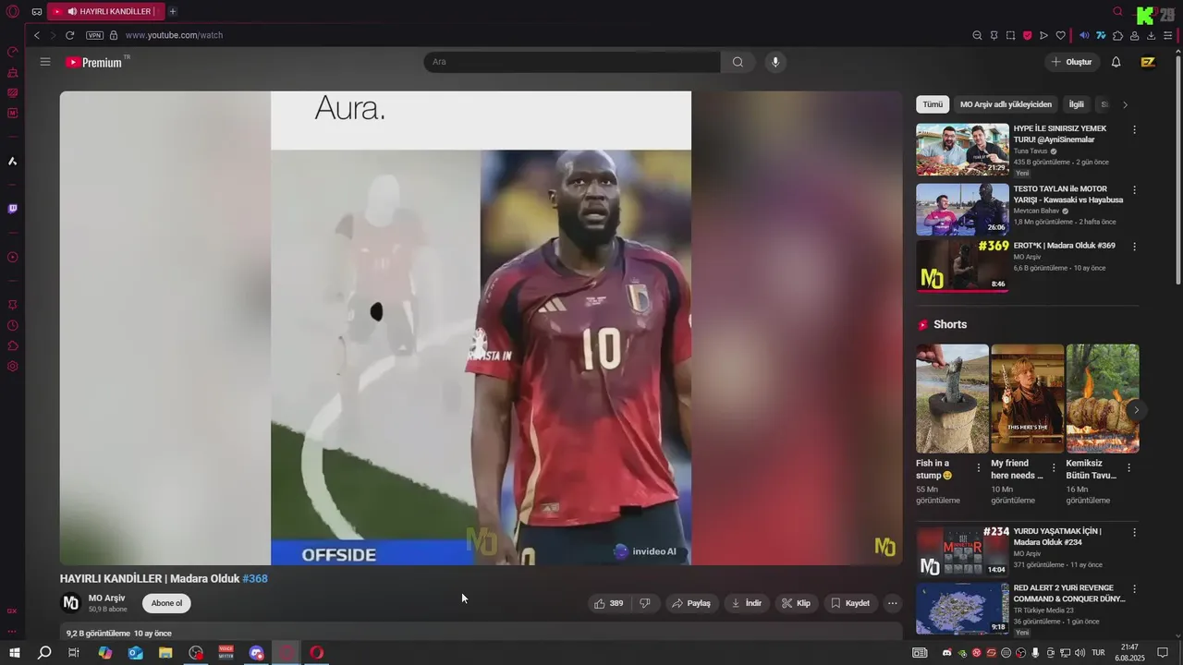Open the Opera sidebar settings gear
The width and height of the screenshot is (1183, 665).
12,367
